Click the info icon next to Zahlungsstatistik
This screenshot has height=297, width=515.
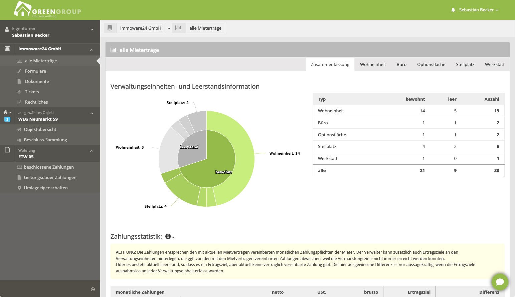[168, 236]
